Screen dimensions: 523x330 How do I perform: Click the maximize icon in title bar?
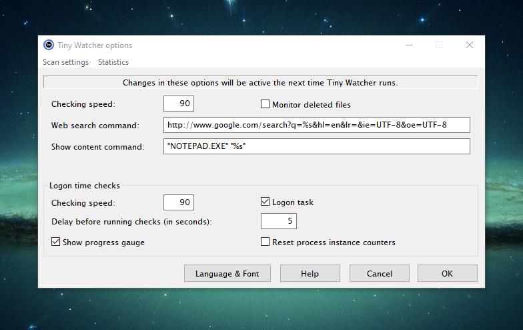tap(439, 45)
